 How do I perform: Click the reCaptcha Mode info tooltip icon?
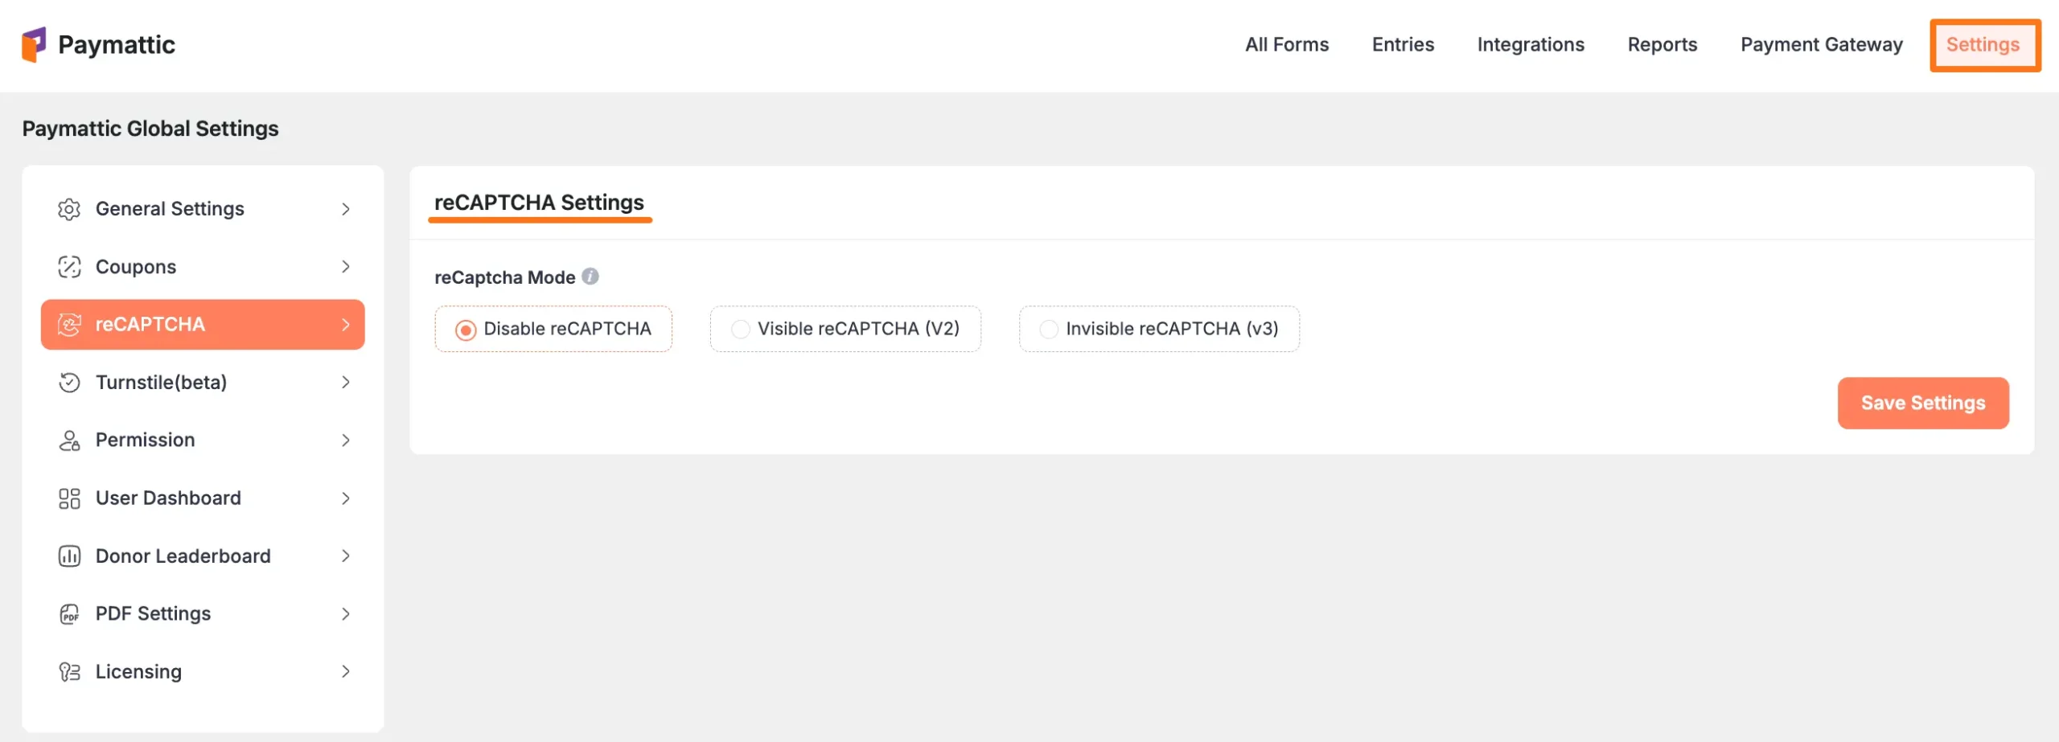[591, 277]
